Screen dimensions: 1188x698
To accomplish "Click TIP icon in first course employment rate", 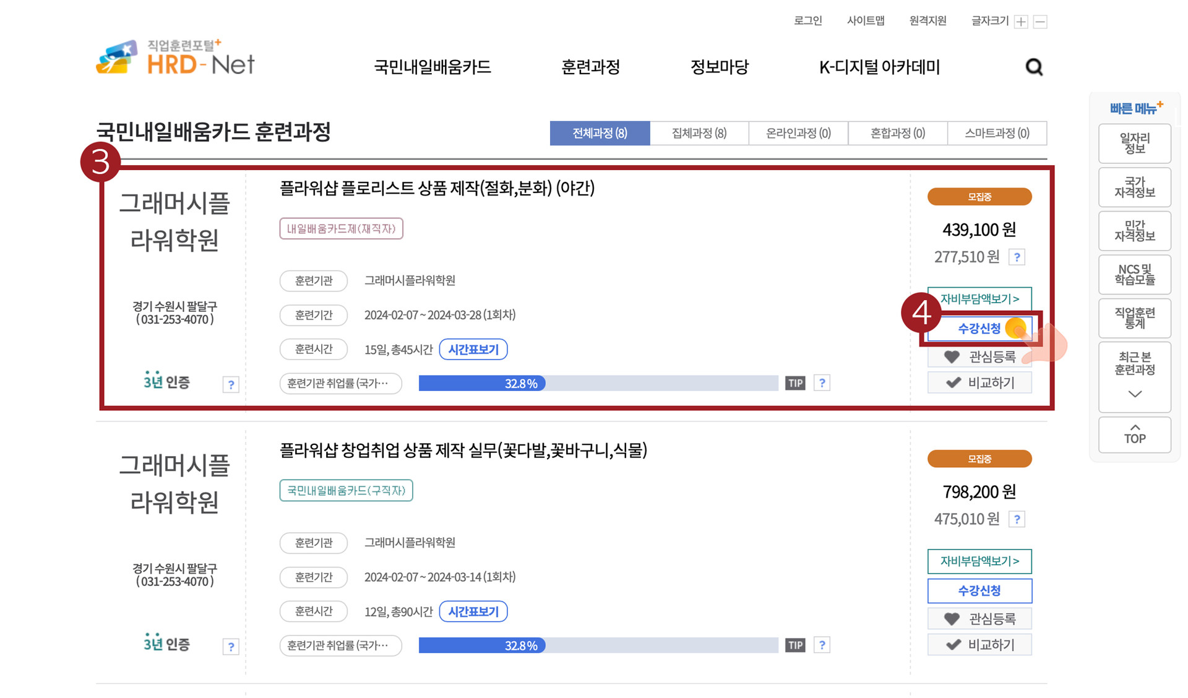I will 794,383.
